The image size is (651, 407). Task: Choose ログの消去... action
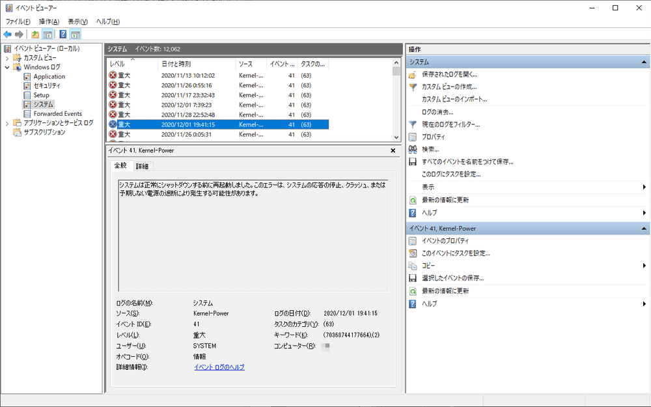point(437,112)
